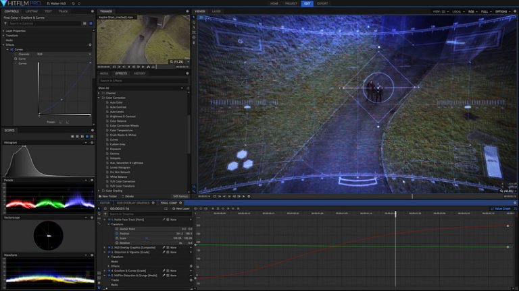This screenshot has width=519, height=291.
Task: Open the Controls panel options gear
Action: pos(93,11)
